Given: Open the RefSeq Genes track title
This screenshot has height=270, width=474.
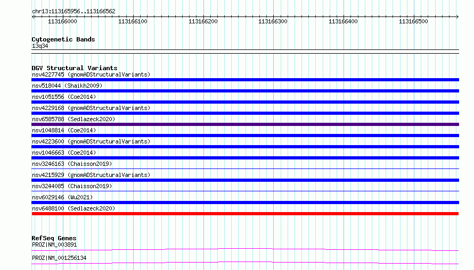Looking at the screenshot, I should click(x=54, y=238).
